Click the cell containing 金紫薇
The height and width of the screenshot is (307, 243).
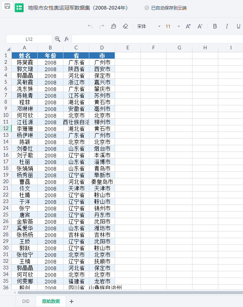point(24,221)
